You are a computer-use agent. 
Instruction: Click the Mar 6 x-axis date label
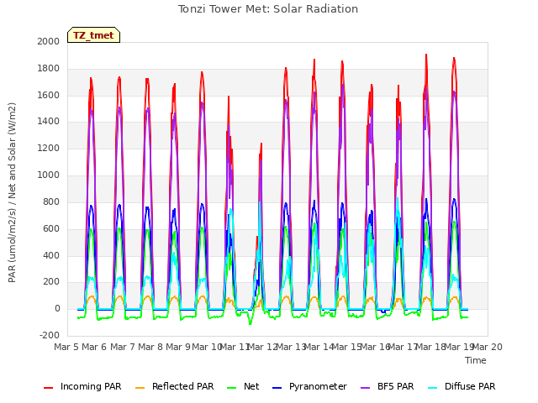pos(94,347)
